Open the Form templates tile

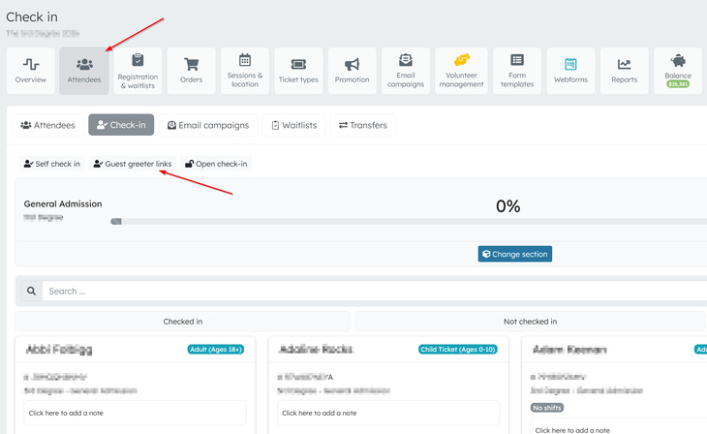click(517, 71)
